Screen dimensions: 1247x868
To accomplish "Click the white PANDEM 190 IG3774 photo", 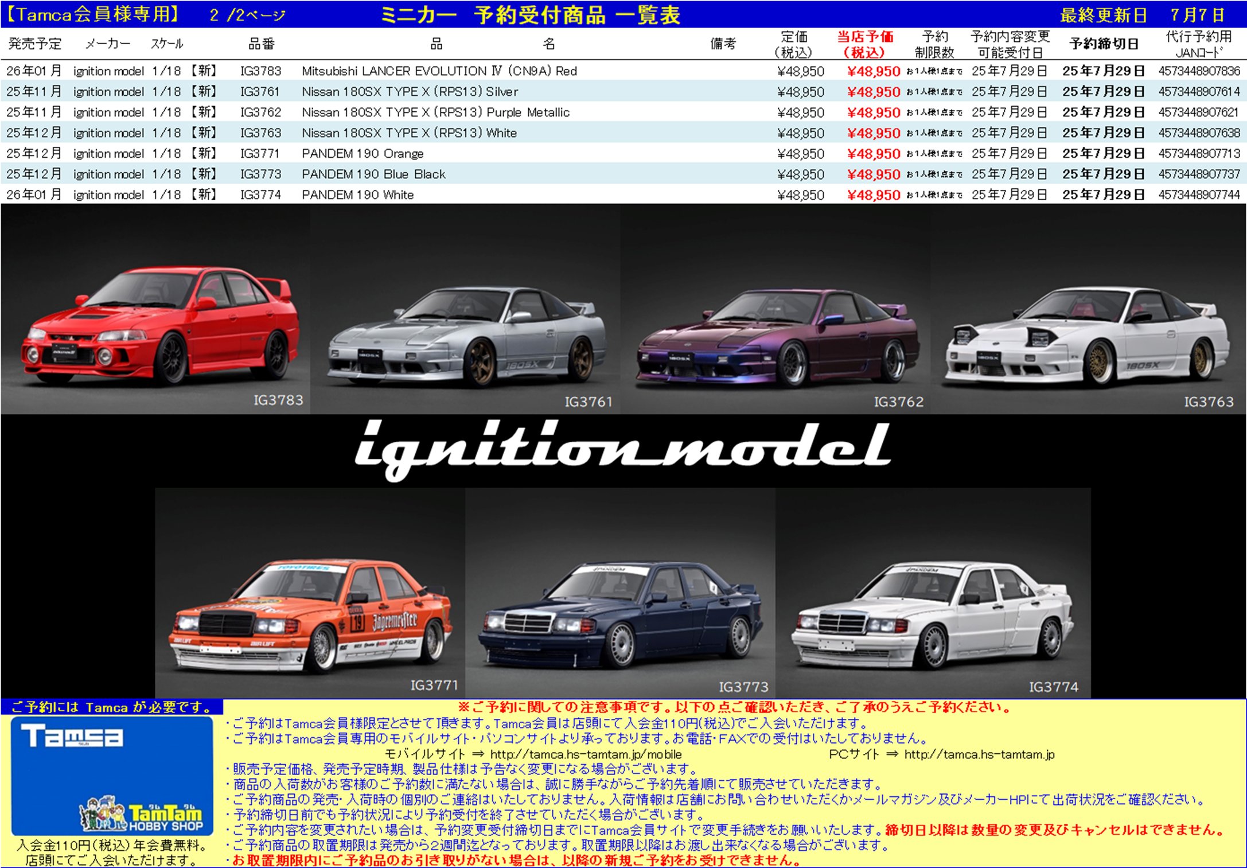I will pos(933,593).
